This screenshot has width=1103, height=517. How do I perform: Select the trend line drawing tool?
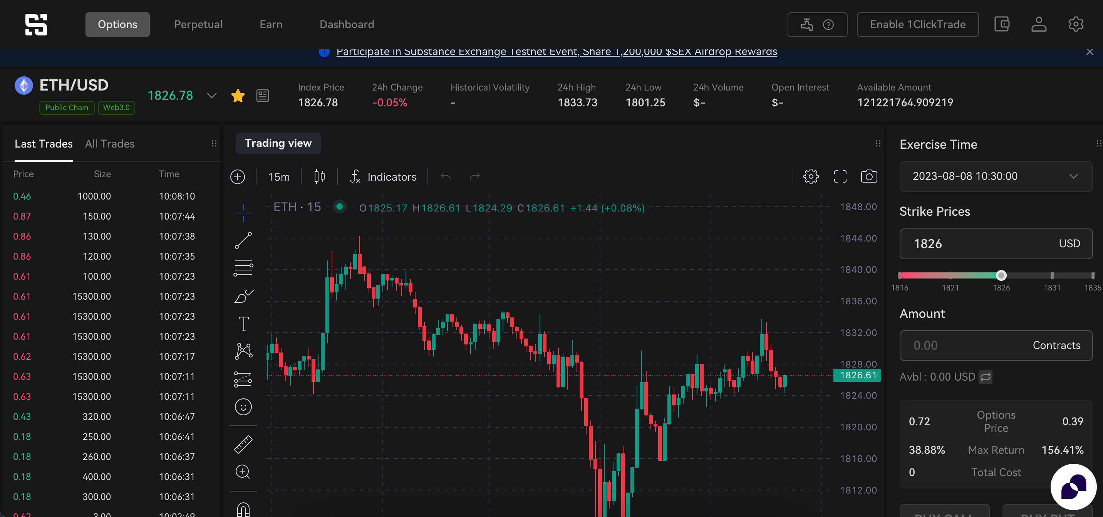pos(243,240)
